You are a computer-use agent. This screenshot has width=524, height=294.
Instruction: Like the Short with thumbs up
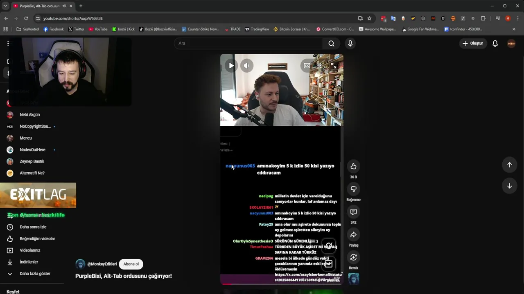353,166
